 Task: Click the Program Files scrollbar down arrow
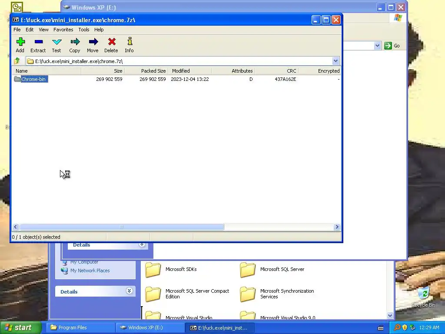point(390,316)
